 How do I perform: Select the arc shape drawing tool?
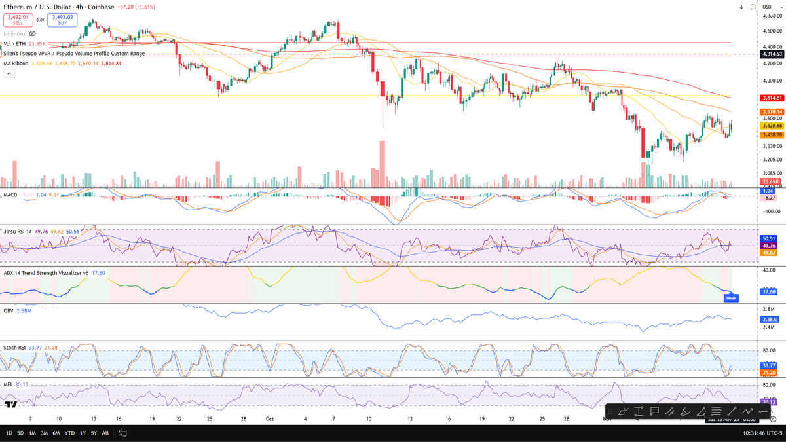(702, 411)
